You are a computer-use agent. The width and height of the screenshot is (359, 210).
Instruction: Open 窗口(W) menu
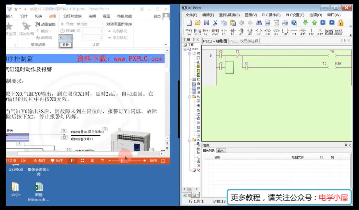(334, 15)
